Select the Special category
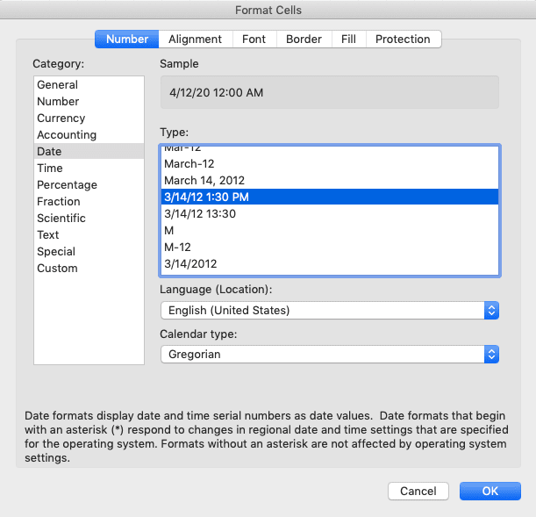 [x=89, y=251]
